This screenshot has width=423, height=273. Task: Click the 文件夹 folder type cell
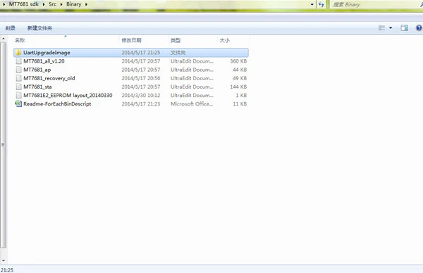click(178, 53)
